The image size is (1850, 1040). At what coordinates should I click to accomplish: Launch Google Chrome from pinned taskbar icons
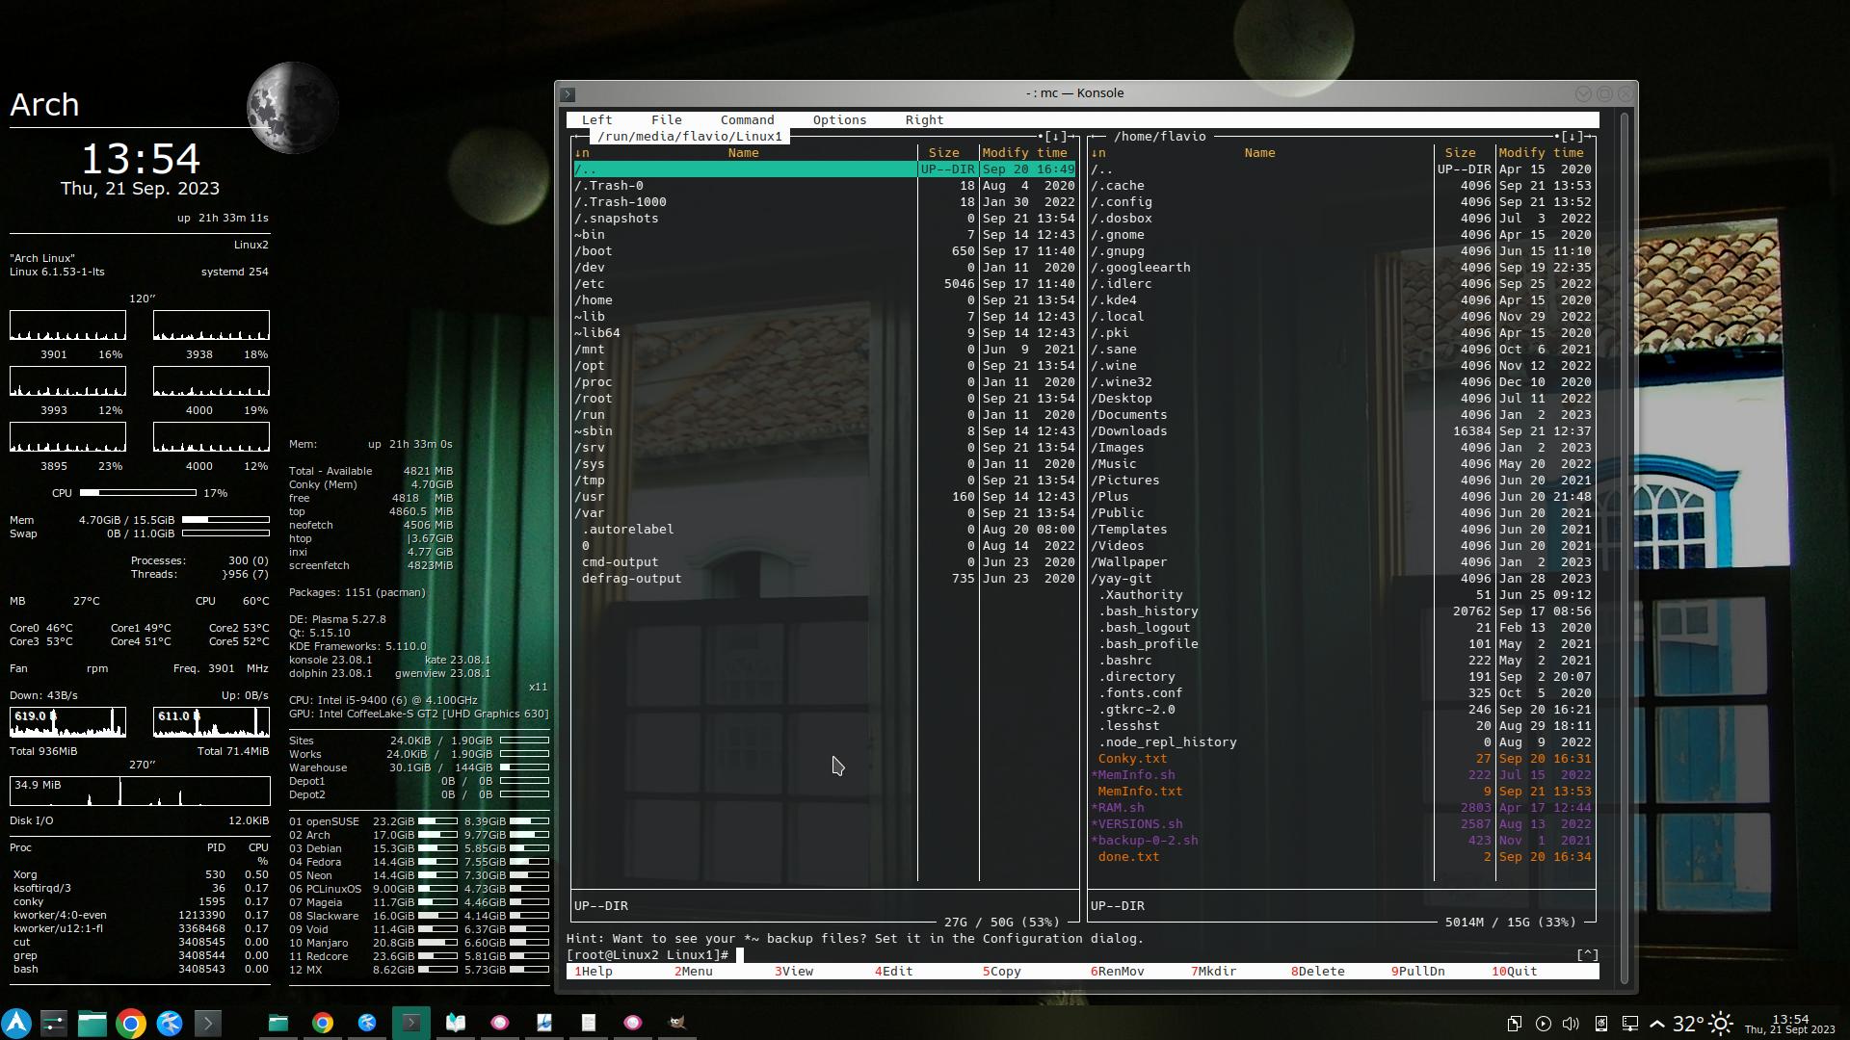pos(131,1023)
